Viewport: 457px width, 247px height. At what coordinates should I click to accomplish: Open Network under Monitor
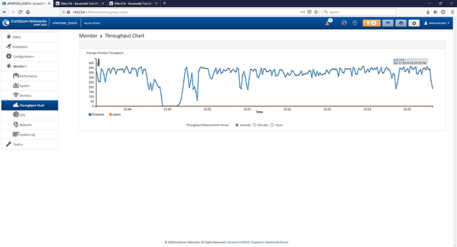point(30,124)
